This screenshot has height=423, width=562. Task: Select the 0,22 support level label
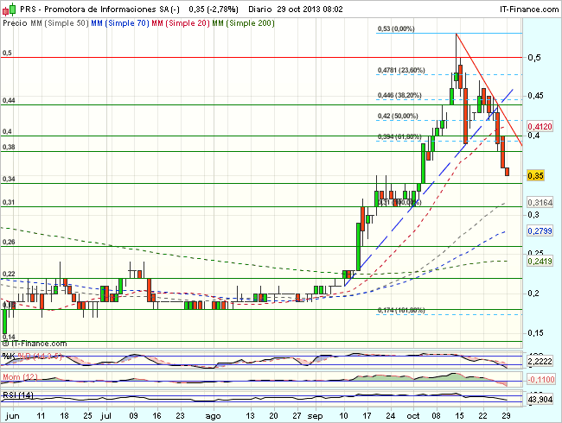click(x=9, y=274)
